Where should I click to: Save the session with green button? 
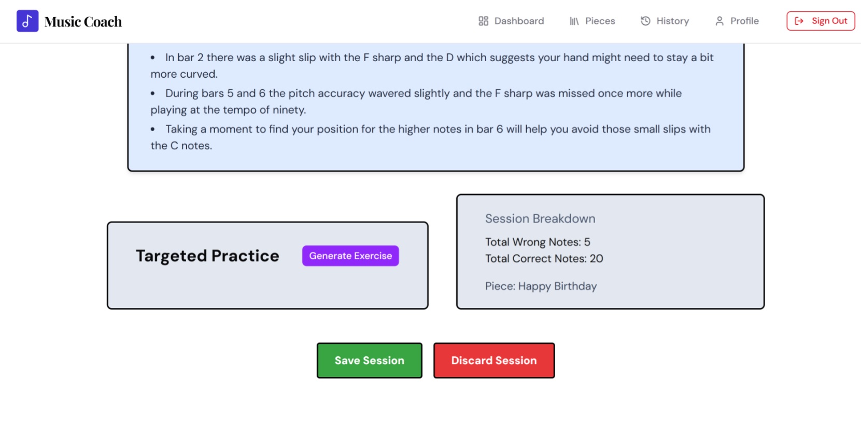click(370, 360)
